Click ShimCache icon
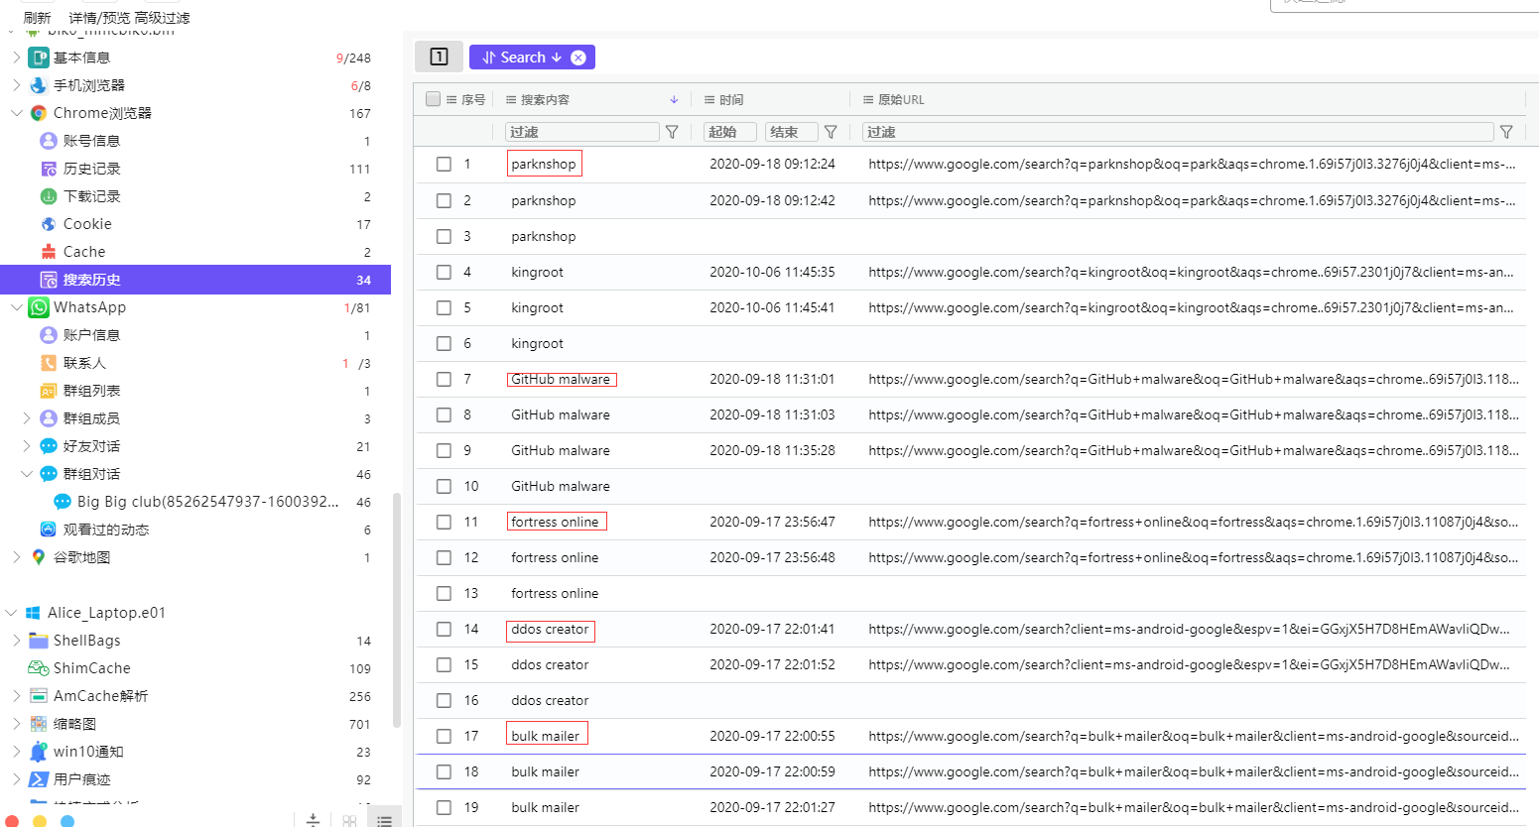The width and height of the screenshot is (1539, 827). tap(39, 668)
